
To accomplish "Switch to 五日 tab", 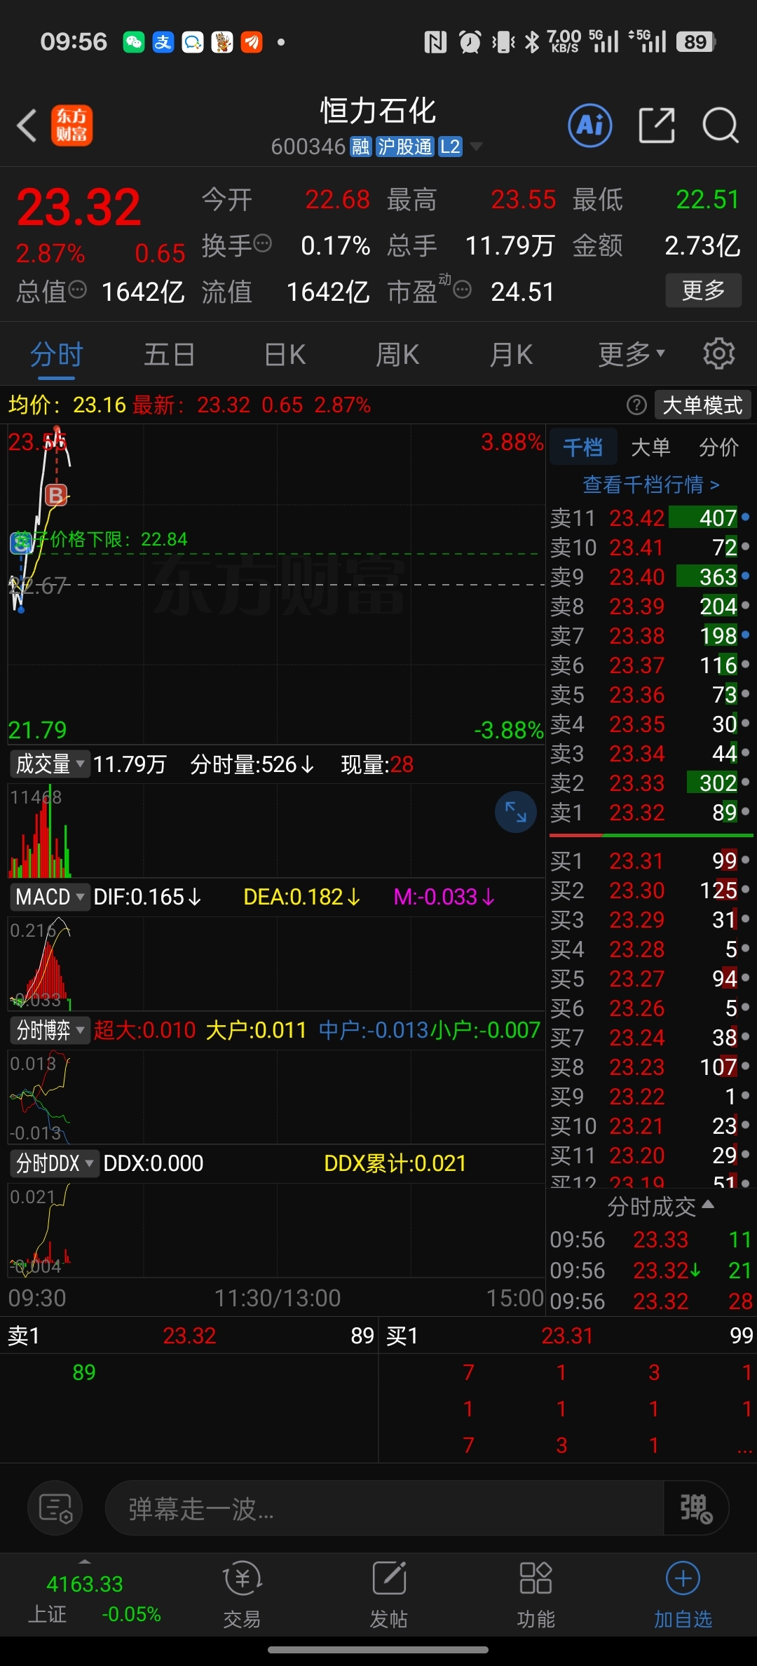I will coord(169,354).
